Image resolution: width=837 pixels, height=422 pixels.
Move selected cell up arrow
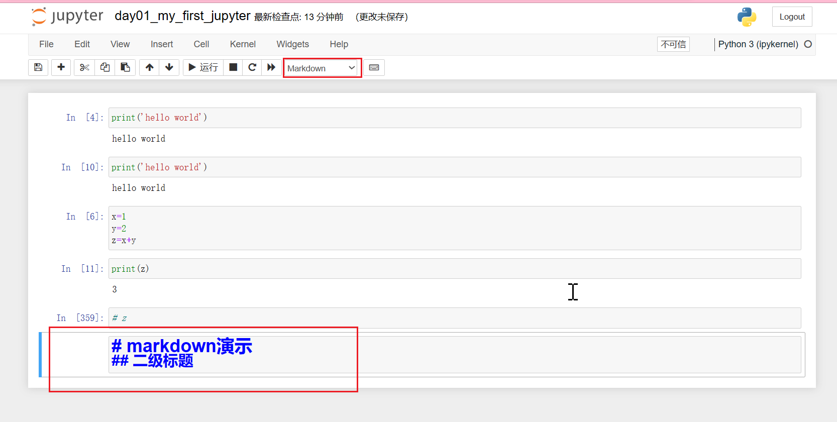tap(149, 67)
